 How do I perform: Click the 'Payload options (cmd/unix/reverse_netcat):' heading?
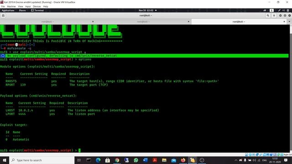click(38, 96)
